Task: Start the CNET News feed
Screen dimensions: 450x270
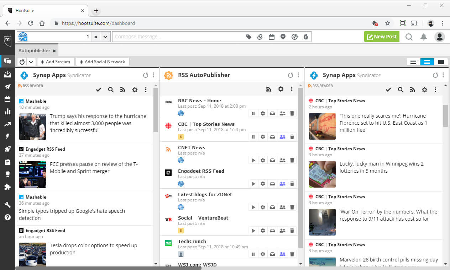Action: point(253,160)
